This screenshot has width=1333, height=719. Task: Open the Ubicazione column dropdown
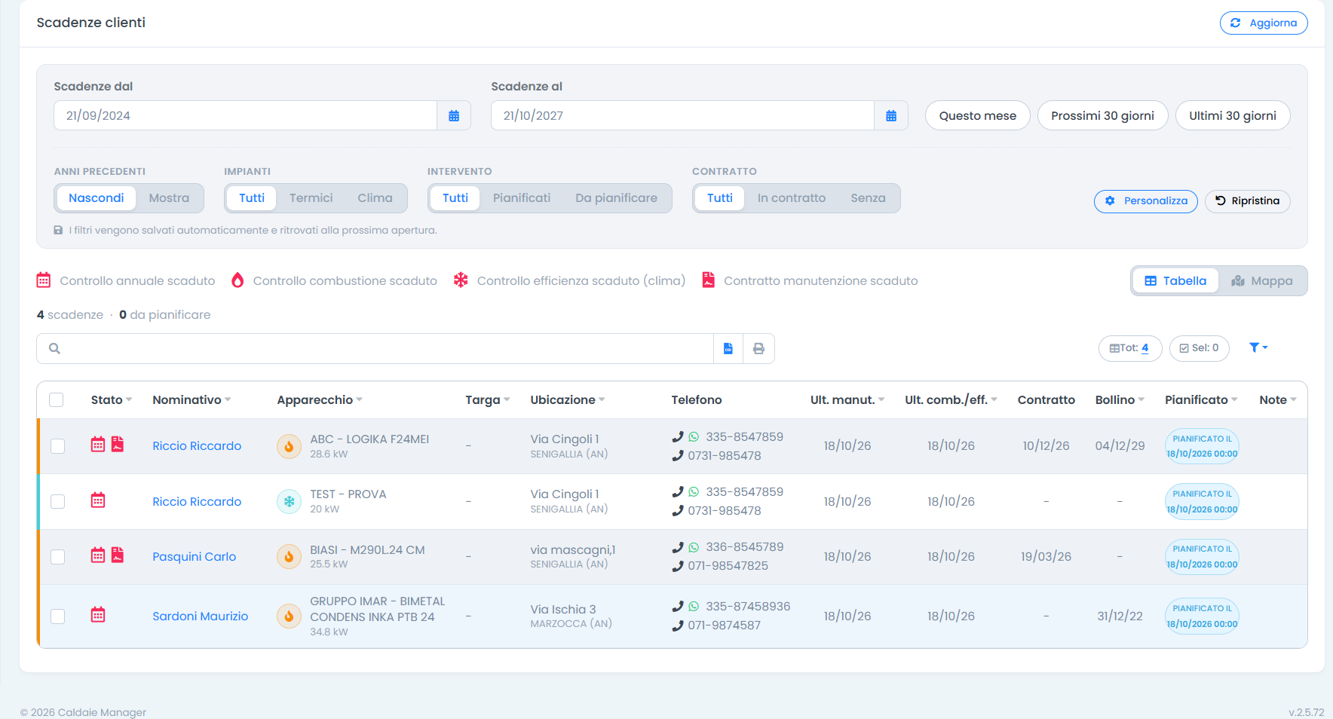pyautogui.click(x=602, y=399)
